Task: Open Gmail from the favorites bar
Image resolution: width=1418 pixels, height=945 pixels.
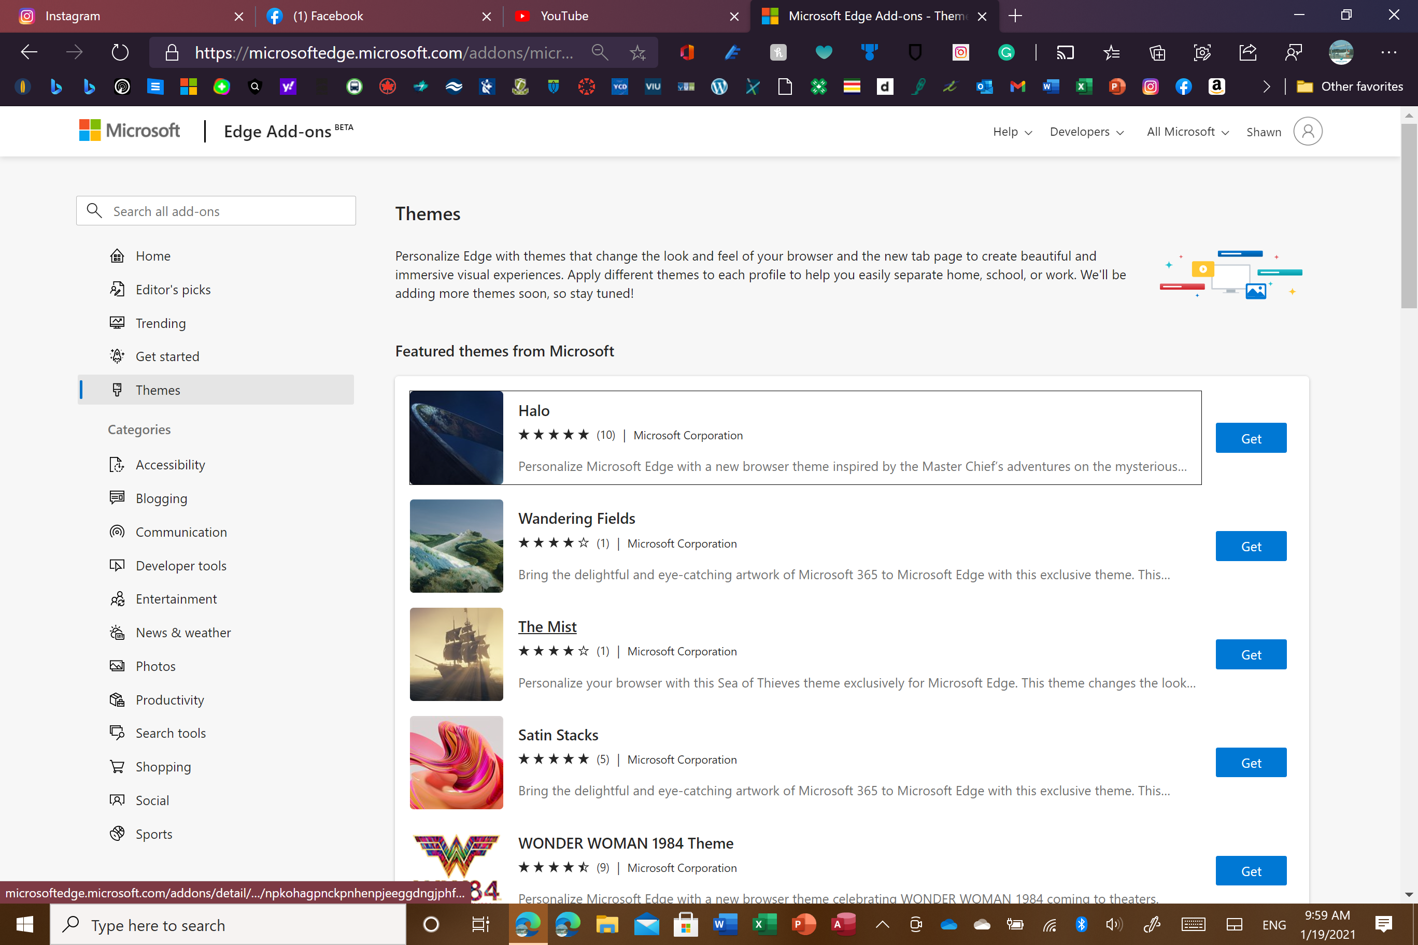Action: [1017, 87]
